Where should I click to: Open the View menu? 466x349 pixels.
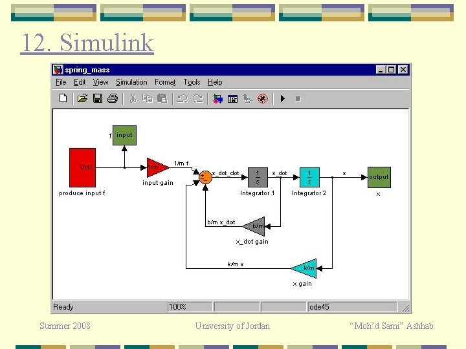100,82
